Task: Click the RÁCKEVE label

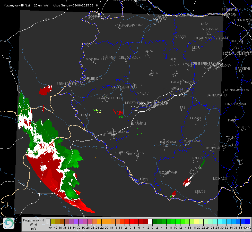Action: point(243,68)
